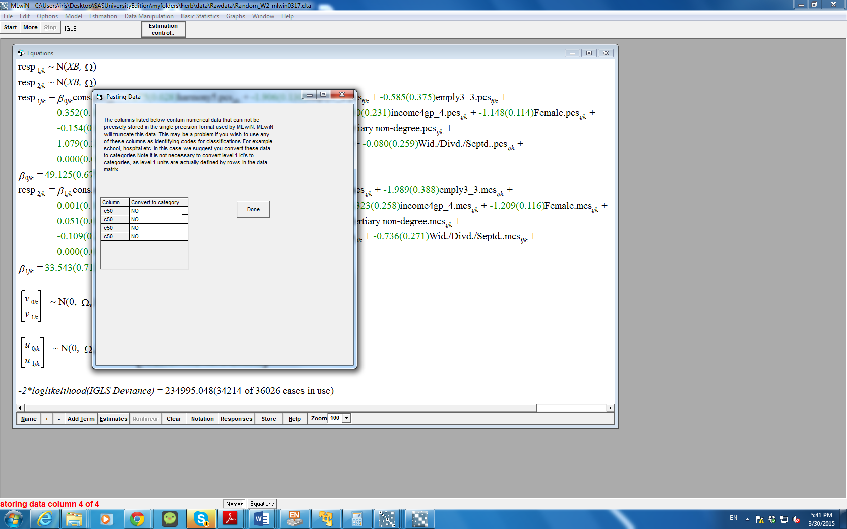
Task: Toggle first c50 row's Convert to category
Action: pos(158,211)
